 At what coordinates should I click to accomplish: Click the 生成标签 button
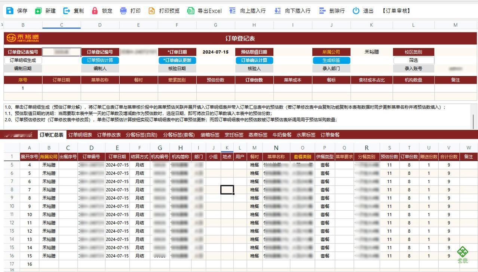pos(331,60)
